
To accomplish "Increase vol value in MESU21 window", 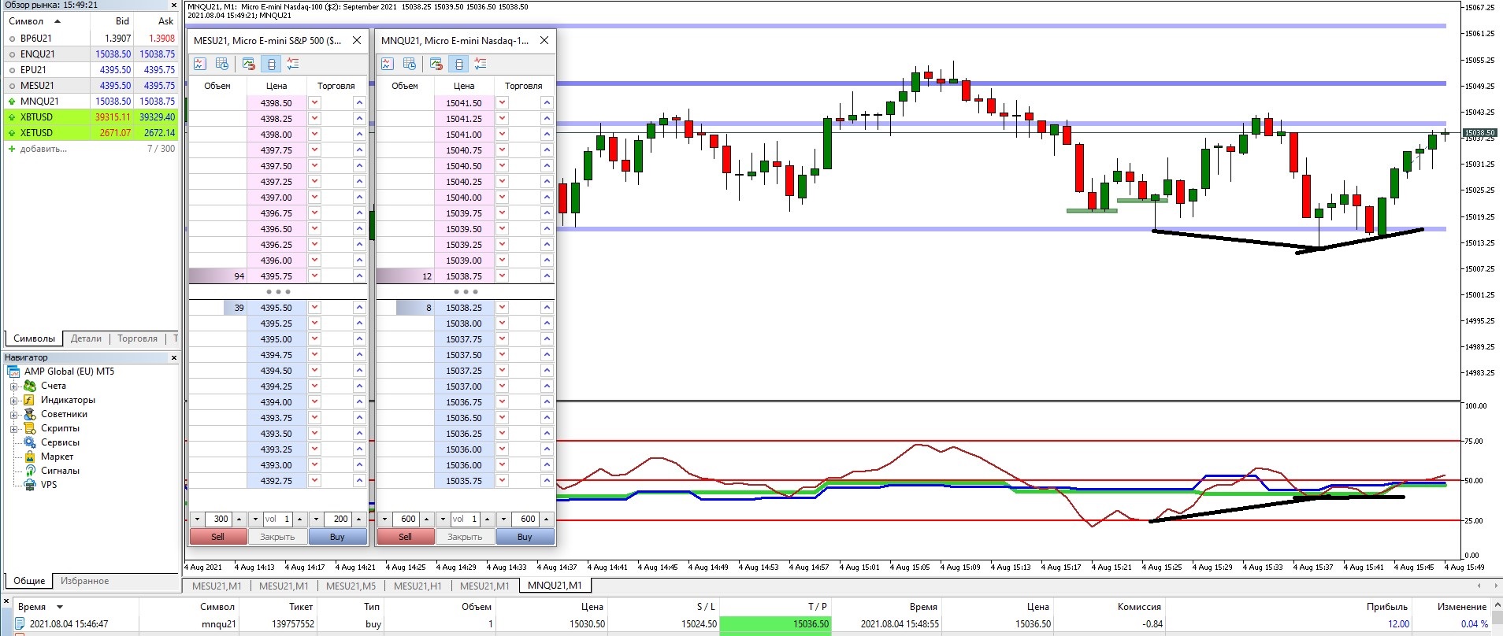I will [x=299, y=519].
